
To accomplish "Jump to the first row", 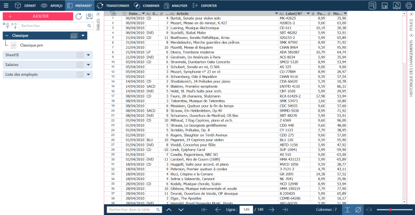I will [204, 210].
